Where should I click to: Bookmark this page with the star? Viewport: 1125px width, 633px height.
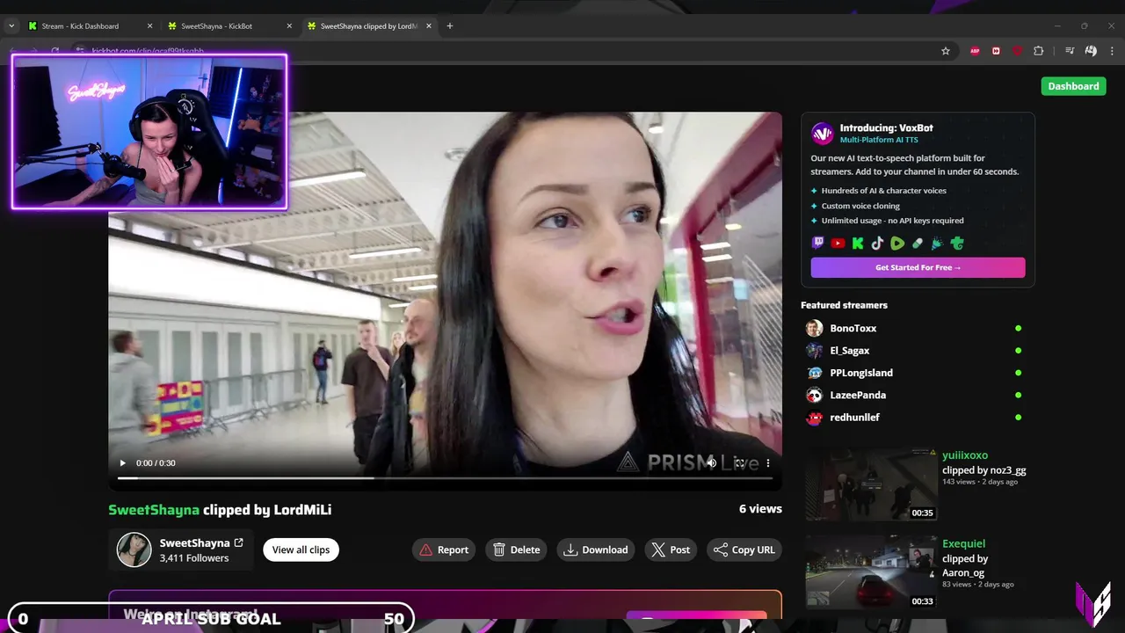click(x=946, y=51)
